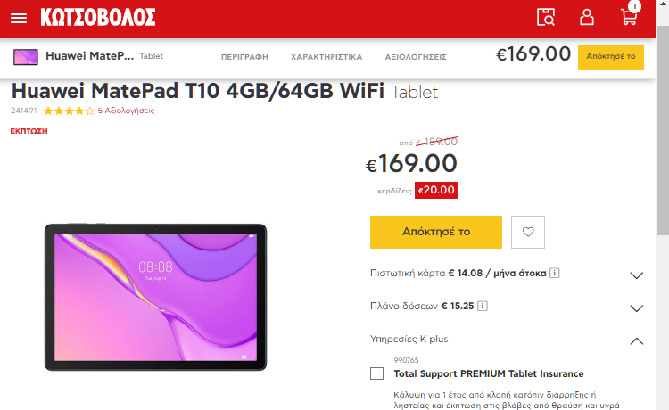Open the user account icon
The image size is (669, 410).
coord(587,18)
